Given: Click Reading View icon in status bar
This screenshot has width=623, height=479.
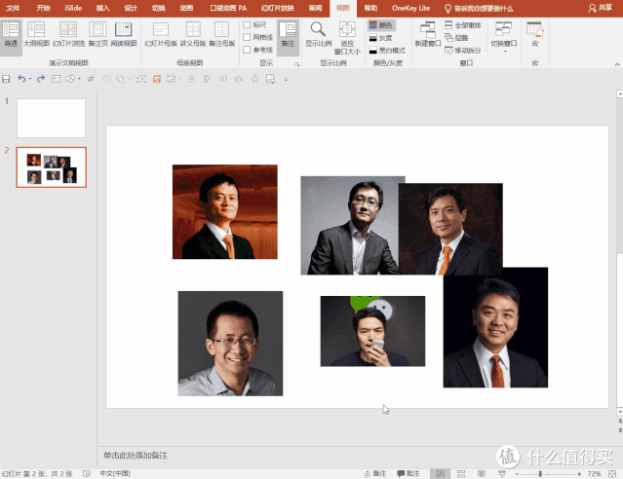Looking at the screenshot, I should coord(482,473).
